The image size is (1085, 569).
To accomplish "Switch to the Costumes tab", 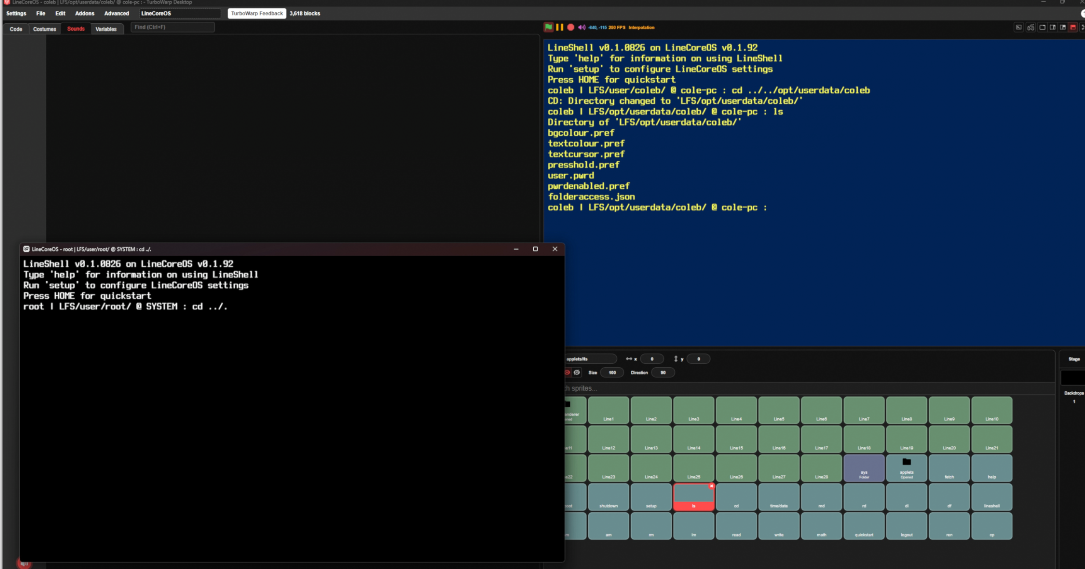I will [44, 29].
